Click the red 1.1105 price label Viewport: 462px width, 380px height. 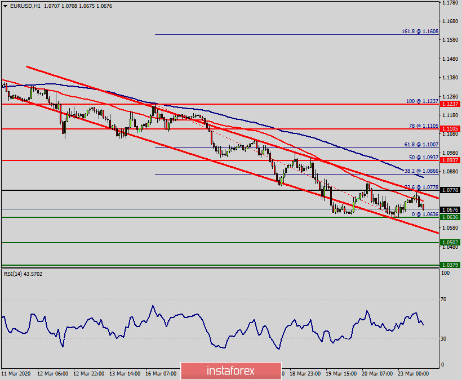[450, 128]
